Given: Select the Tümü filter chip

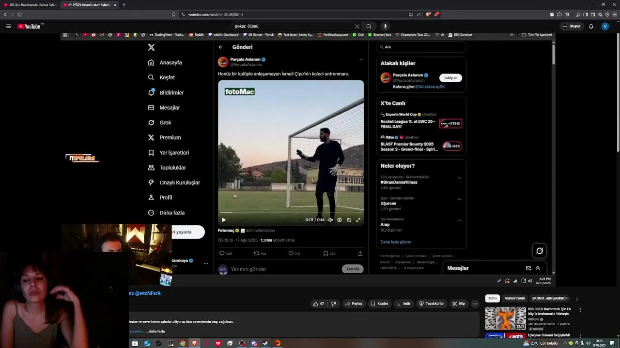Looking at the screenshot, I should 493,298.
